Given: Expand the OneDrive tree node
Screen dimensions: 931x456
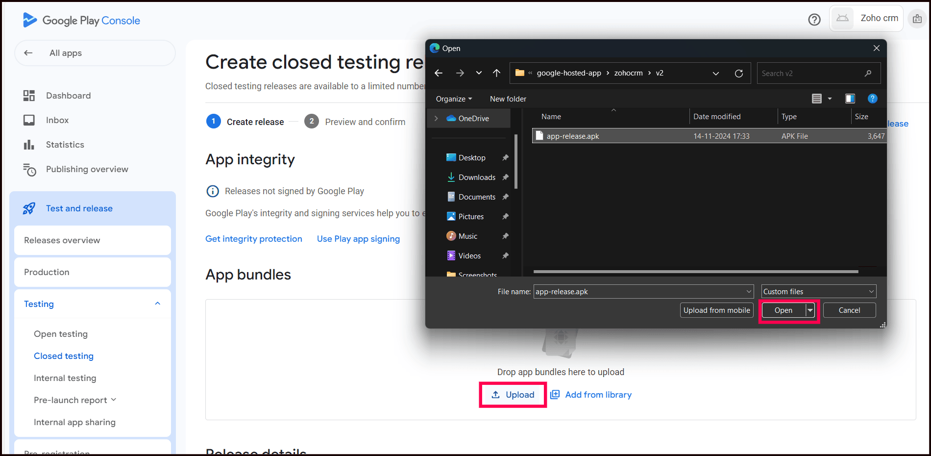Looking at the screenshot, I should (x=436, y=119).
